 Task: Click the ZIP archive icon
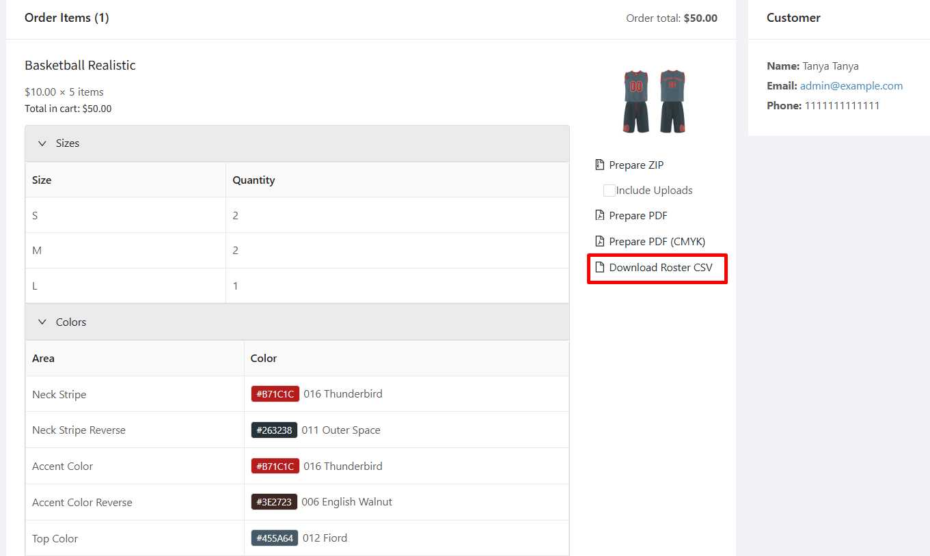tap(600, 165)
